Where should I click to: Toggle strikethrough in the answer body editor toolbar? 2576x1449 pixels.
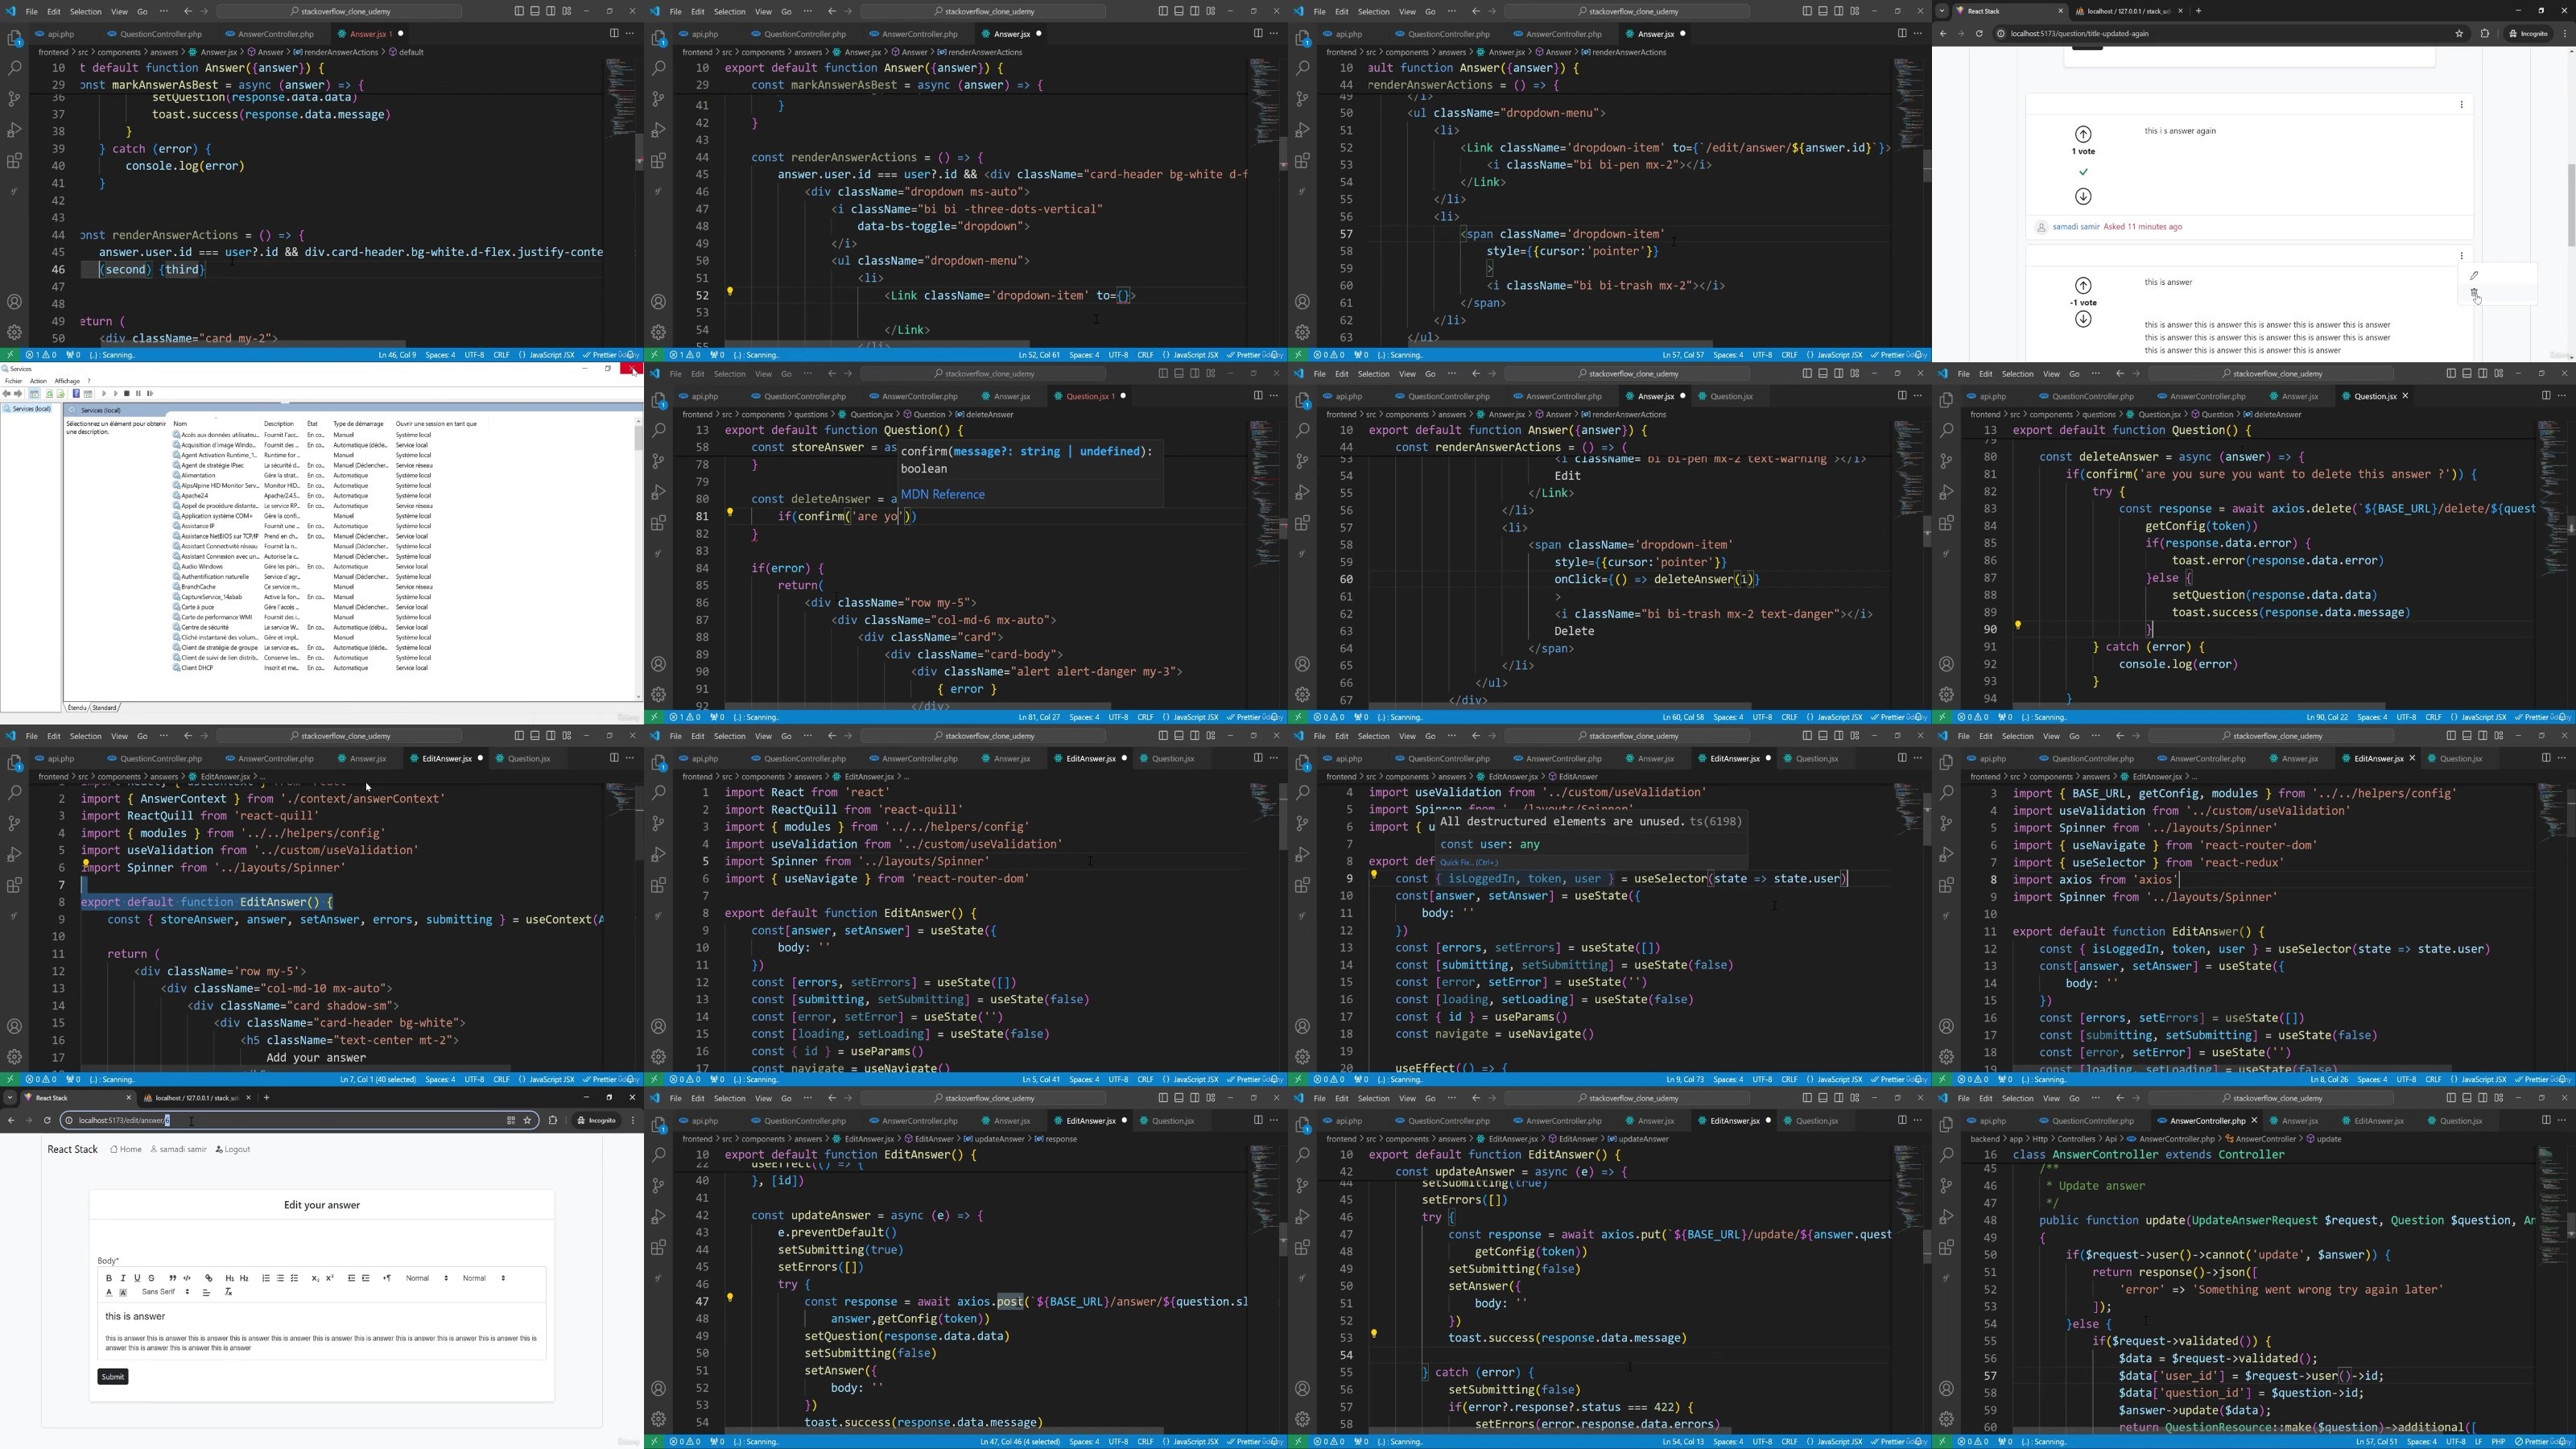[152, 1278]
